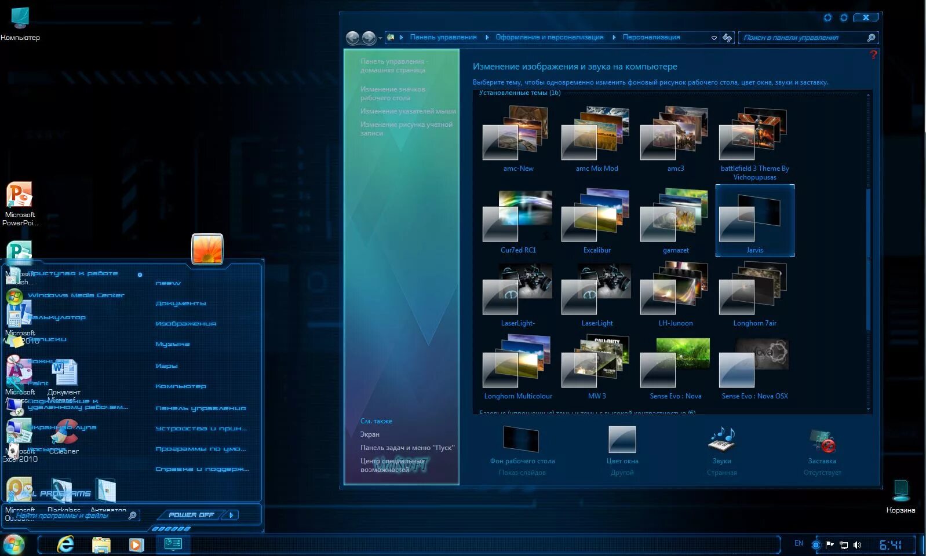Open Музыка in Start menu
The height and width of the screenshot is (556, 926).
point(173,344)
